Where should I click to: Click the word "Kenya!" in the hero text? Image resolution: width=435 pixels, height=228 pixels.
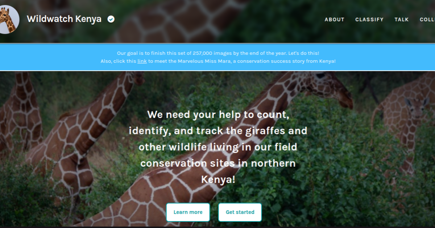coord(218,179)
